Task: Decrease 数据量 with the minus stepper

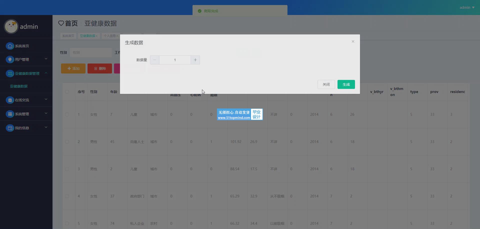Action: click(x=154, y=60)
